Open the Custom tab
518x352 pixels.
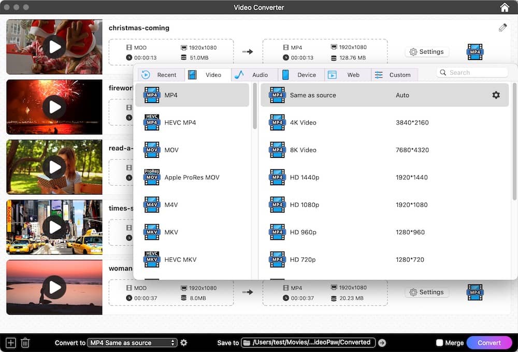point(394,75)
